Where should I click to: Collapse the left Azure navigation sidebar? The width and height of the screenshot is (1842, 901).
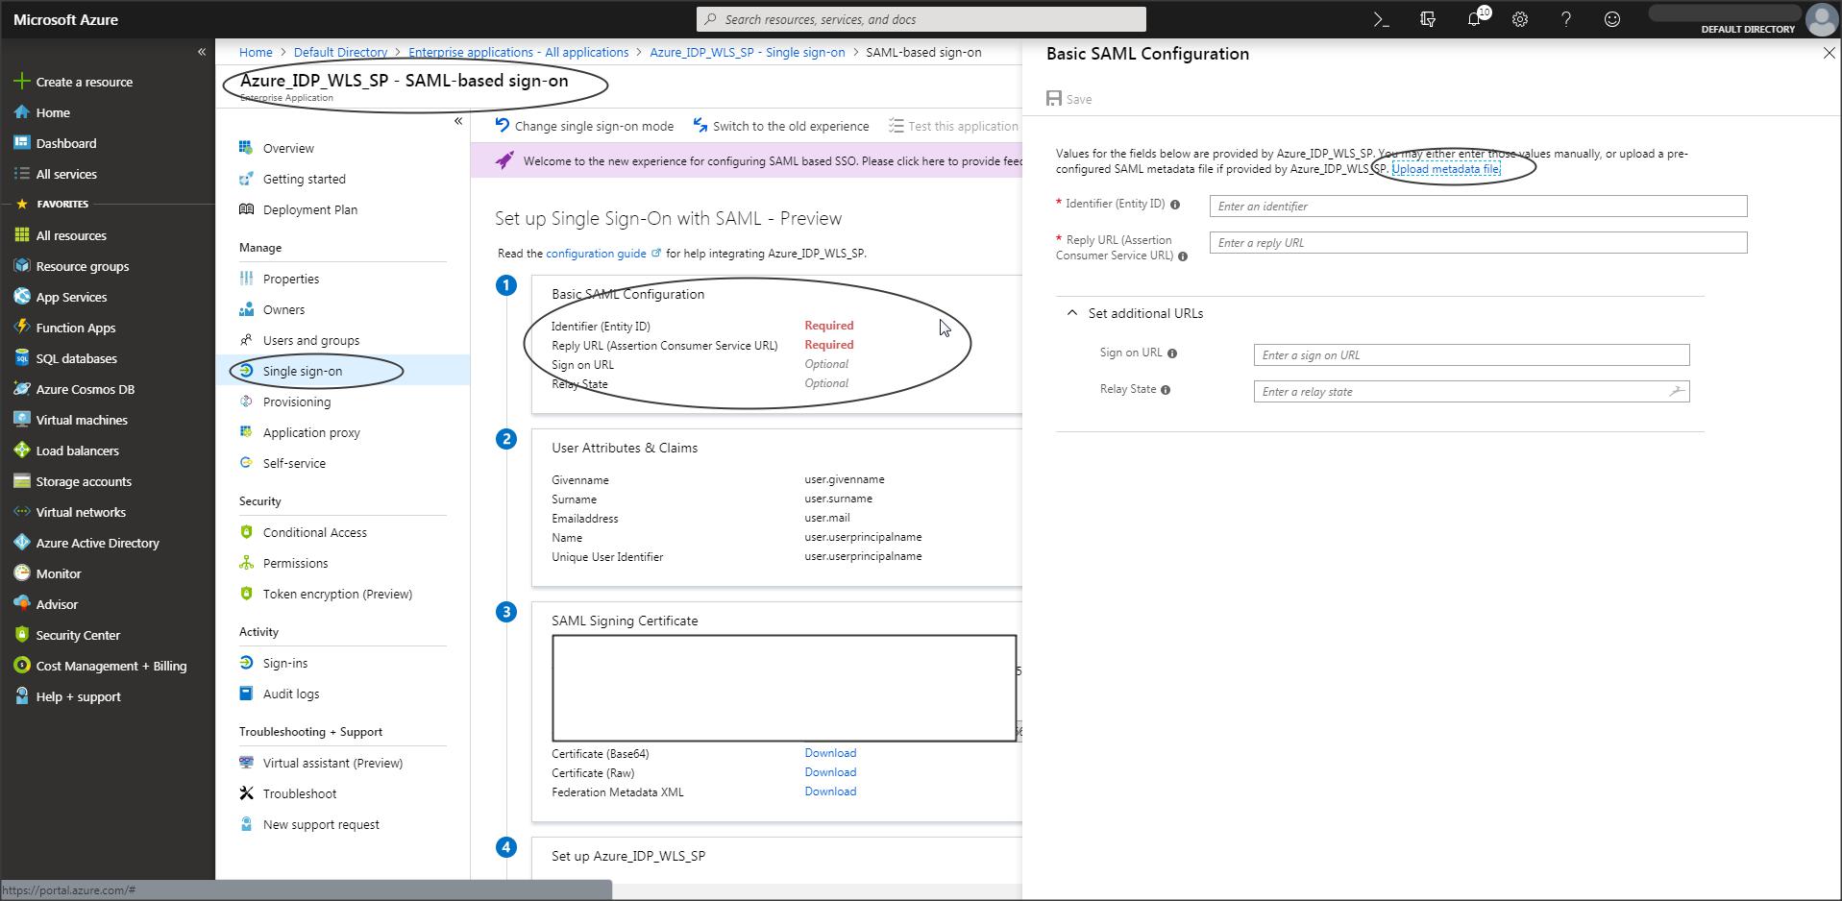202,52
